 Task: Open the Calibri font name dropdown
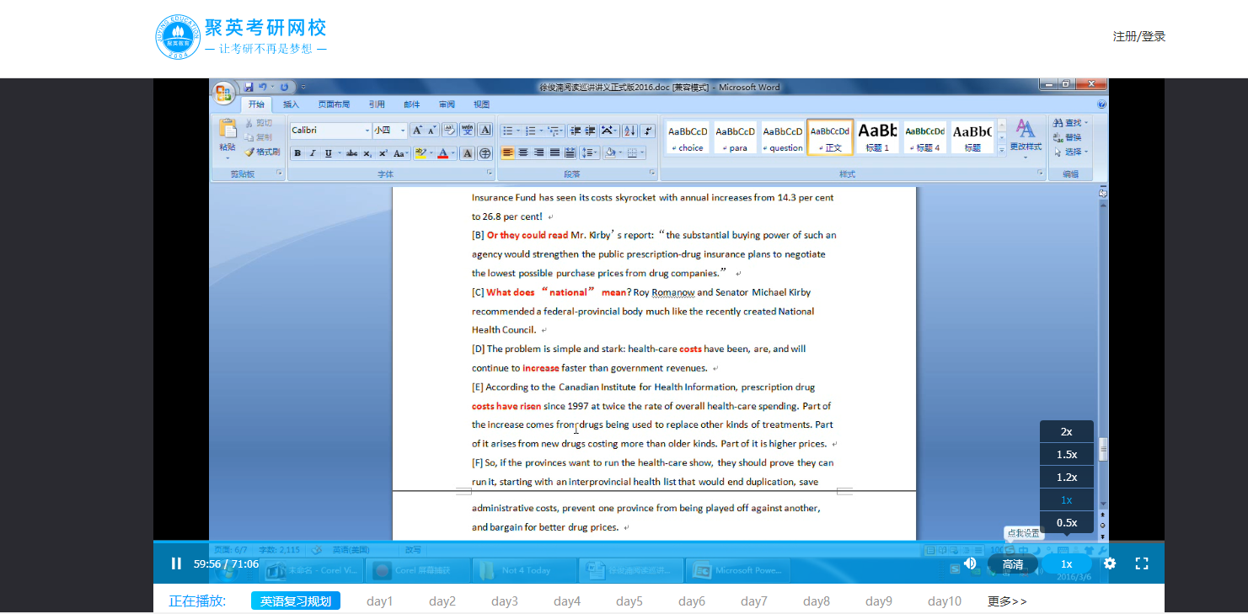coord(367,131)
